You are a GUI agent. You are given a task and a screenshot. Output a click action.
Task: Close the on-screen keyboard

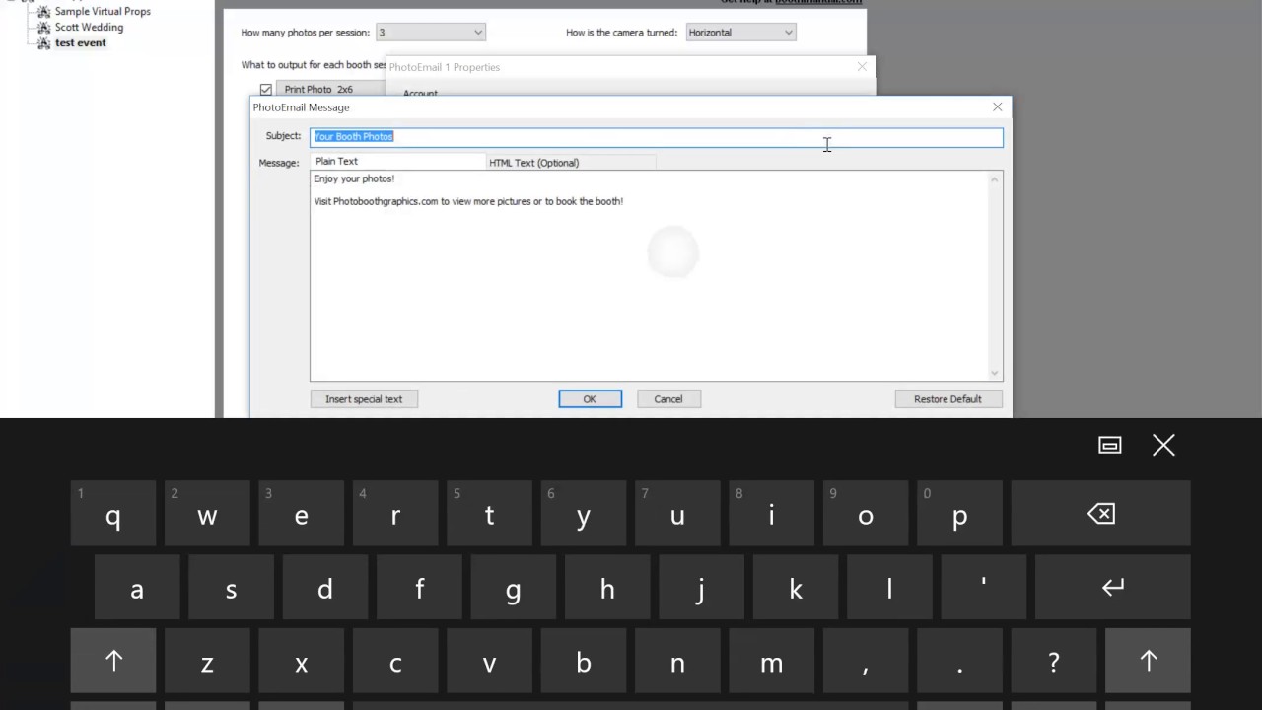point(1163,445)
